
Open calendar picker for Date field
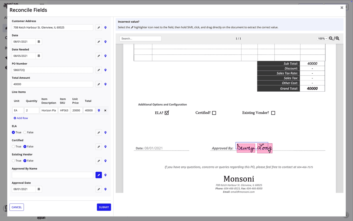point(39,42)
